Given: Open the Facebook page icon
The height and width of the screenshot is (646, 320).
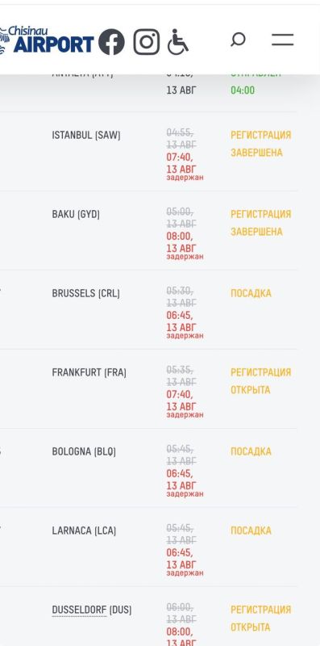Looking at the screenshot, I should pos(111,42).
